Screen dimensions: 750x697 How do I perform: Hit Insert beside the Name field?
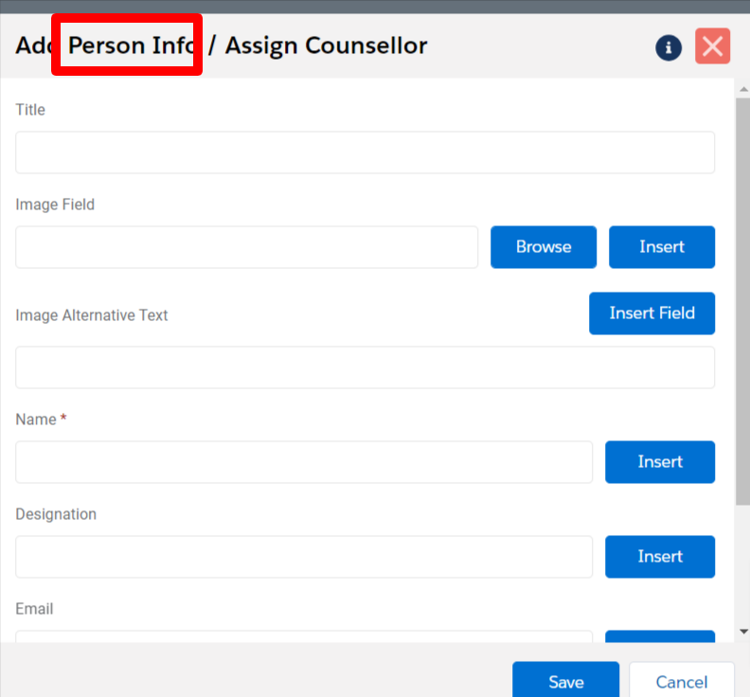(659, 462)
